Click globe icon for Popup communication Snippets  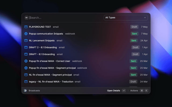26,34
